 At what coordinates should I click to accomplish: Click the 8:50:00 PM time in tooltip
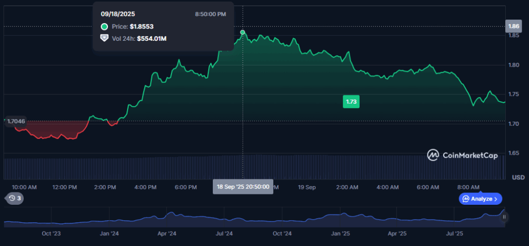tap(211, 14)
